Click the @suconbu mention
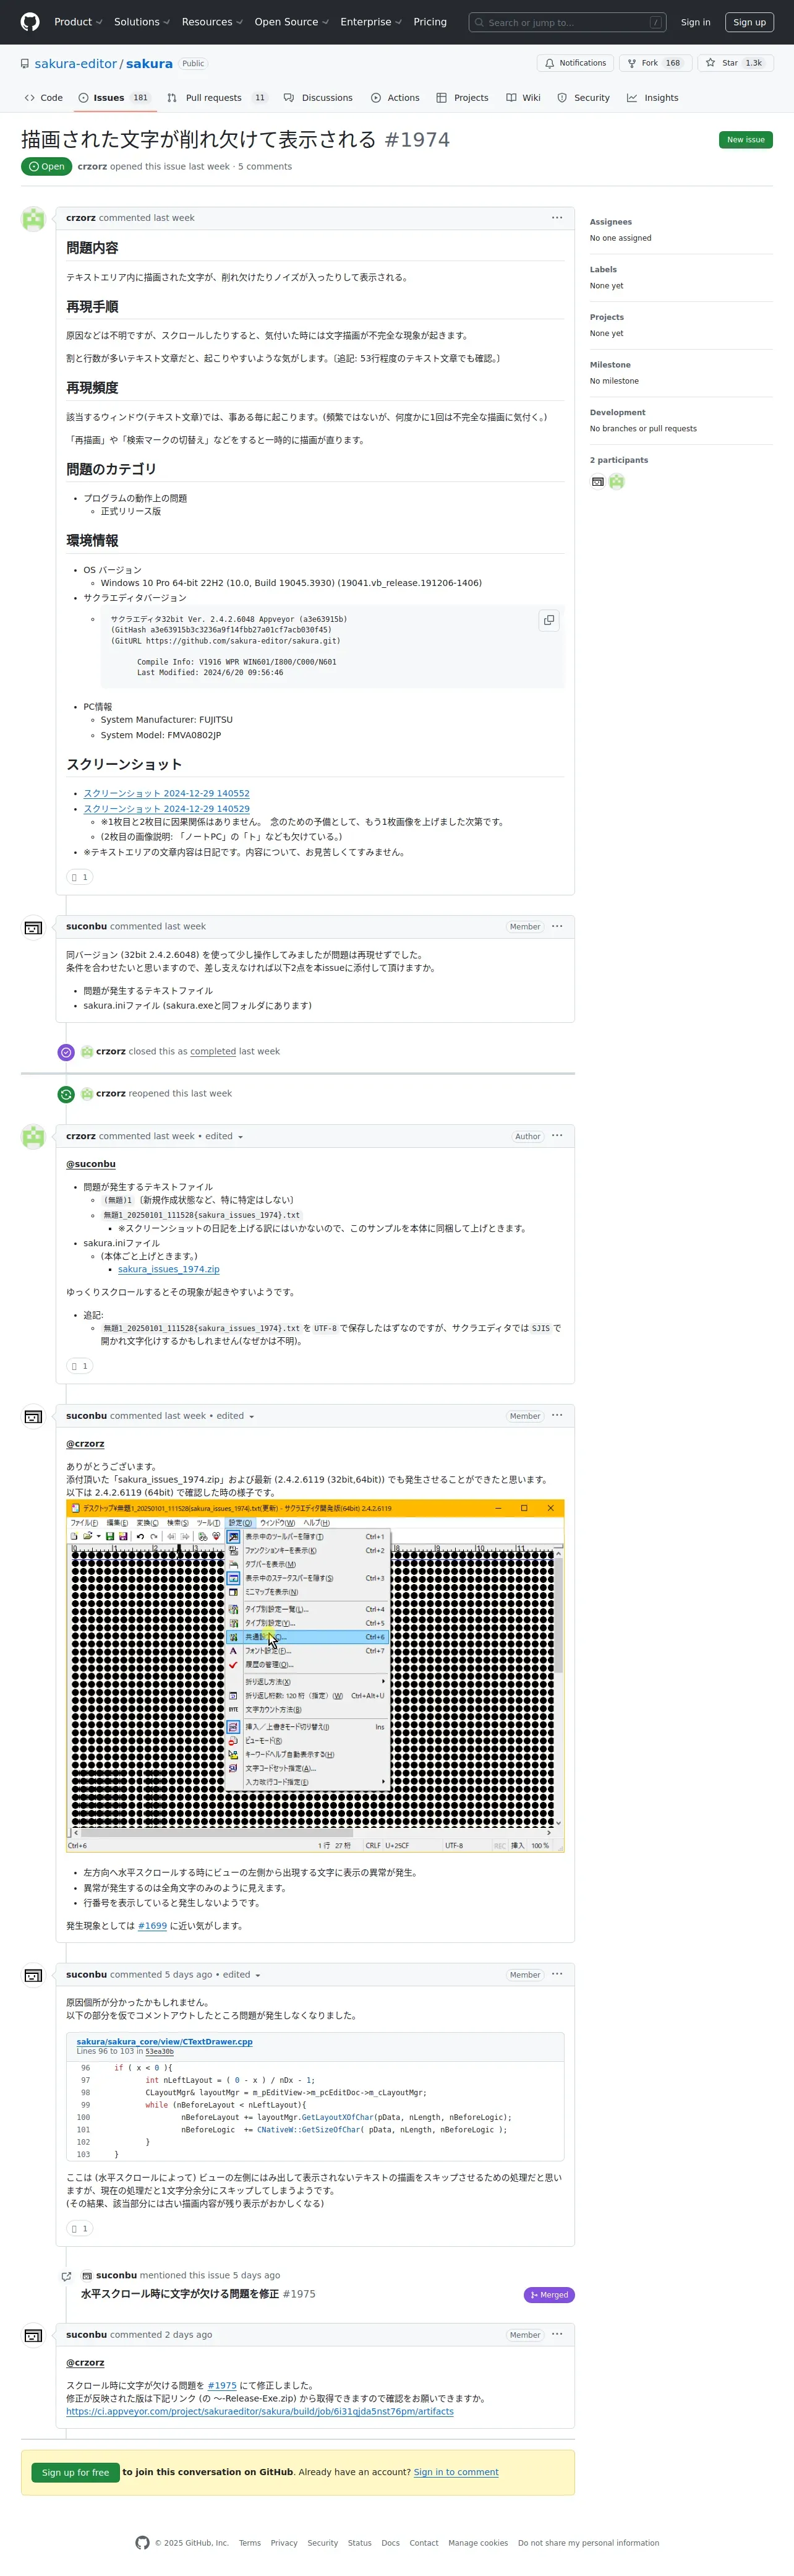 tap(91, 1164)
